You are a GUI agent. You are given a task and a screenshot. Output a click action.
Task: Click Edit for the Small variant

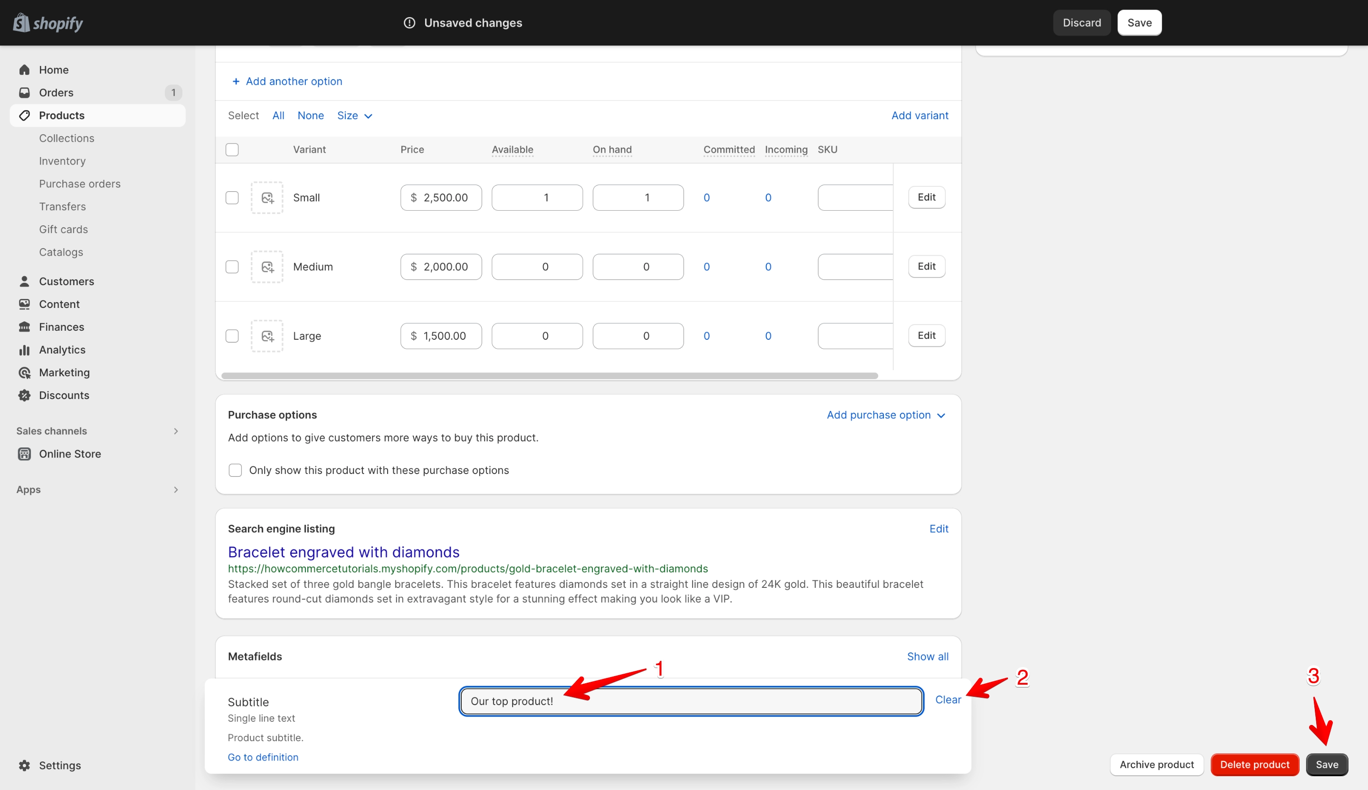(926, 197)
